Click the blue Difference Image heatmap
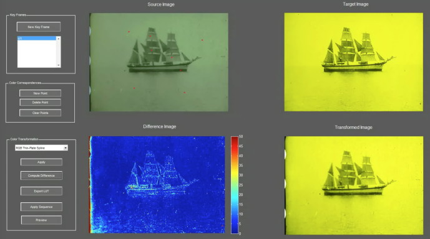This screenshot has width=430, height=239. pos(157,185)
